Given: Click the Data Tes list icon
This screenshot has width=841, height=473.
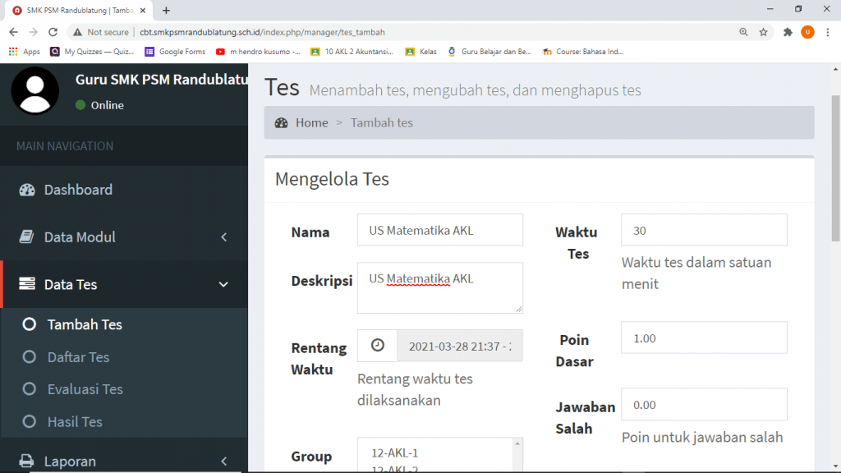Looking at the screenshot, I should (x=27, y=283).
